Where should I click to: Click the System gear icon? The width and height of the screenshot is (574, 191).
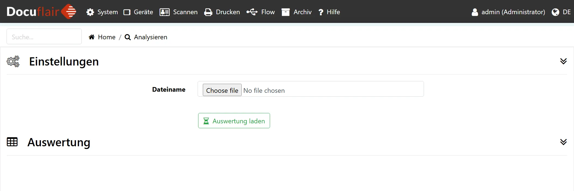(90, 12)
